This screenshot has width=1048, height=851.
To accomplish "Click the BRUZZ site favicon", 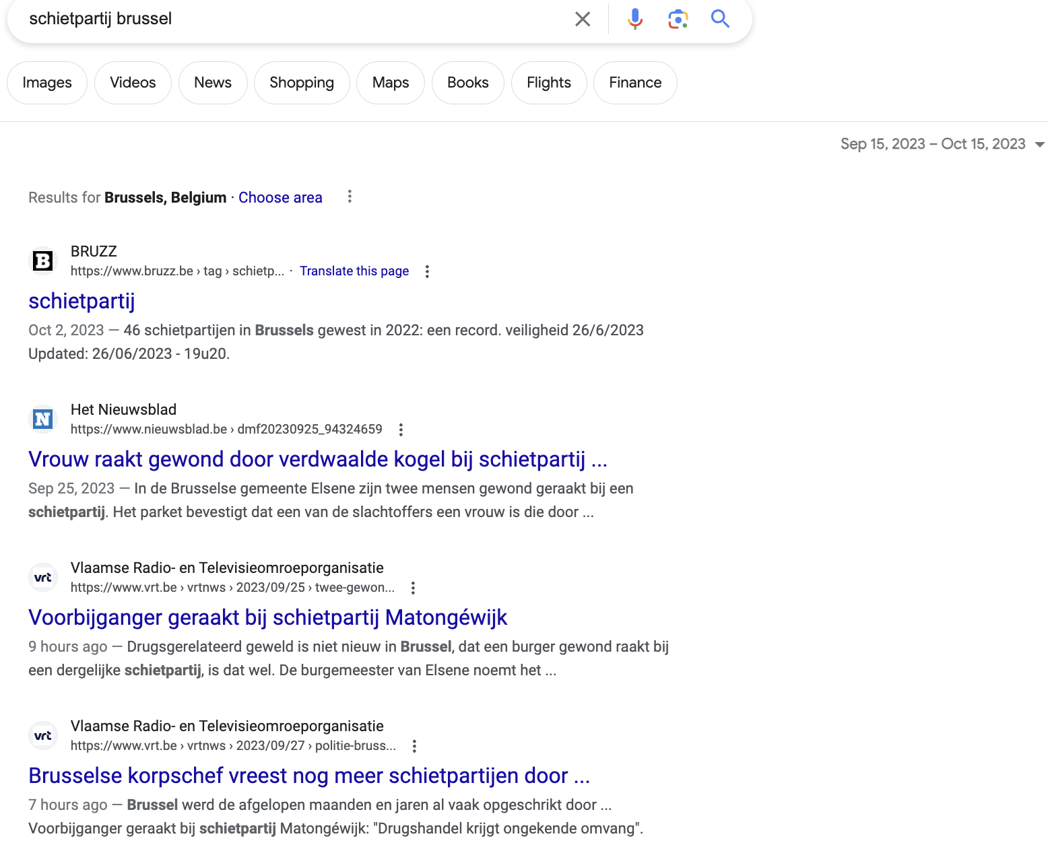I will click(43, 261).
